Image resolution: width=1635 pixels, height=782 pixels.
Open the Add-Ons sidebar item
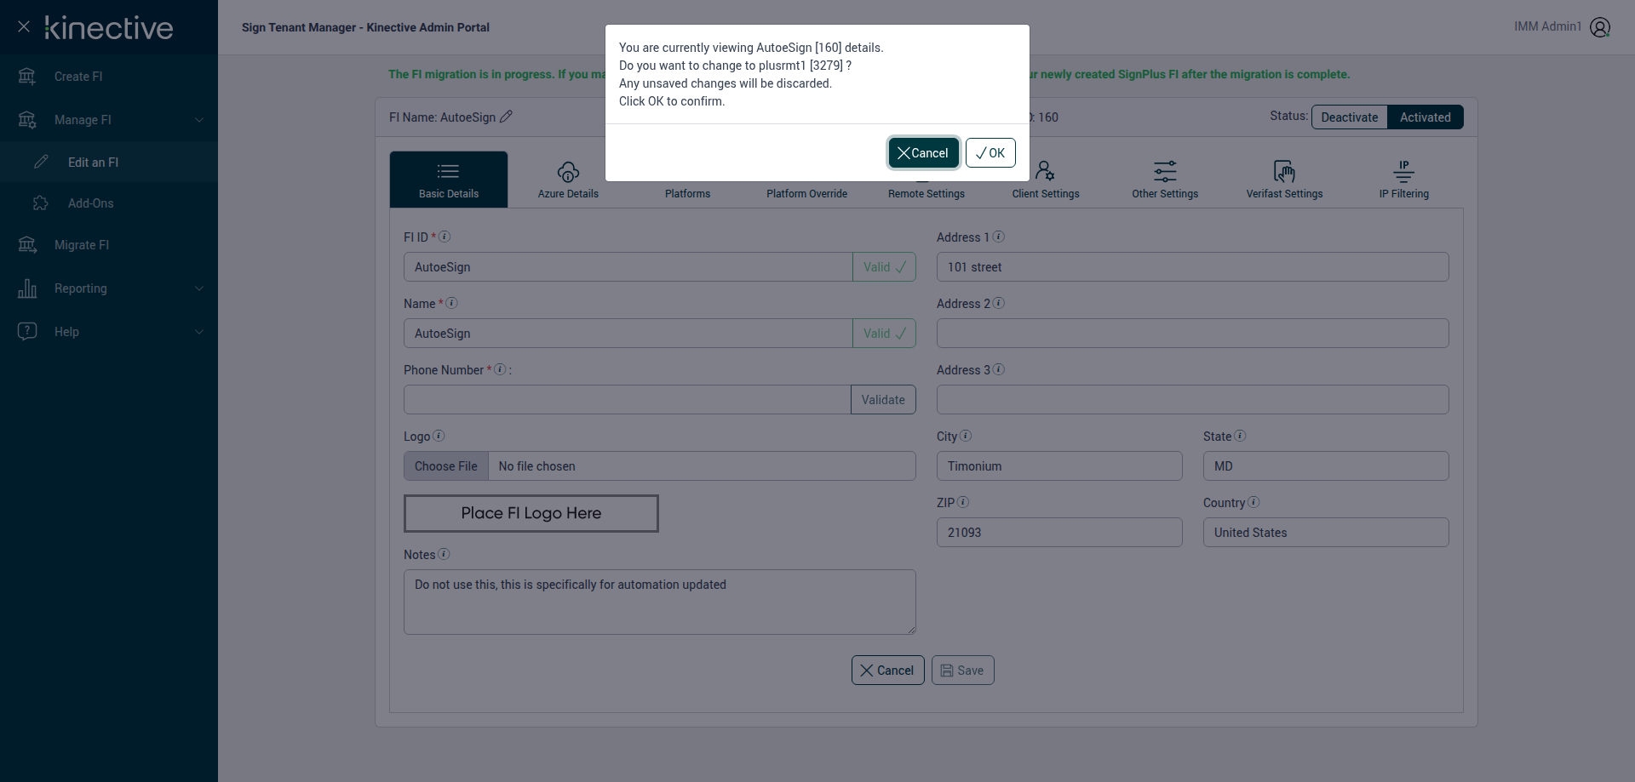[90, 203]
